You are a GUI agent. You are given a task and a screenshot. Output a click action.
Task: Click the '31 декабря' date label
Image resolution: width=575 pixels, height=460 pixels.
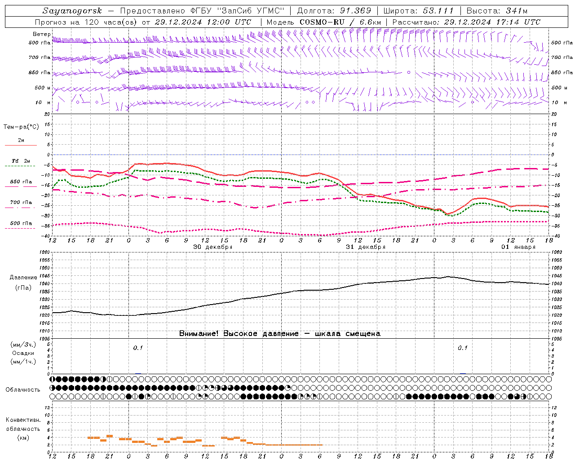[x=366, y=247]
